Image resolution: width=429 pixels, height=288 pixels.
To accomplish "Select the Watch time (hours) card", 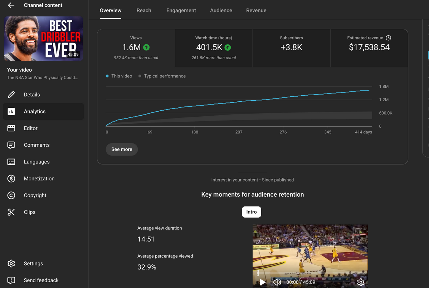I will coord(214,48).
